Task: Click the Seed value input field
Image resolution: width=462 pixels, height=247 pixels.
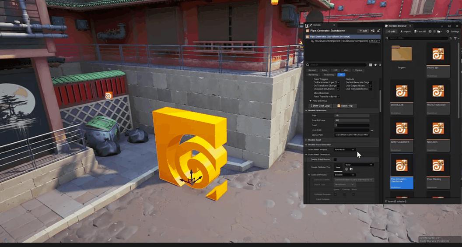Action: (x=352, y=125)
